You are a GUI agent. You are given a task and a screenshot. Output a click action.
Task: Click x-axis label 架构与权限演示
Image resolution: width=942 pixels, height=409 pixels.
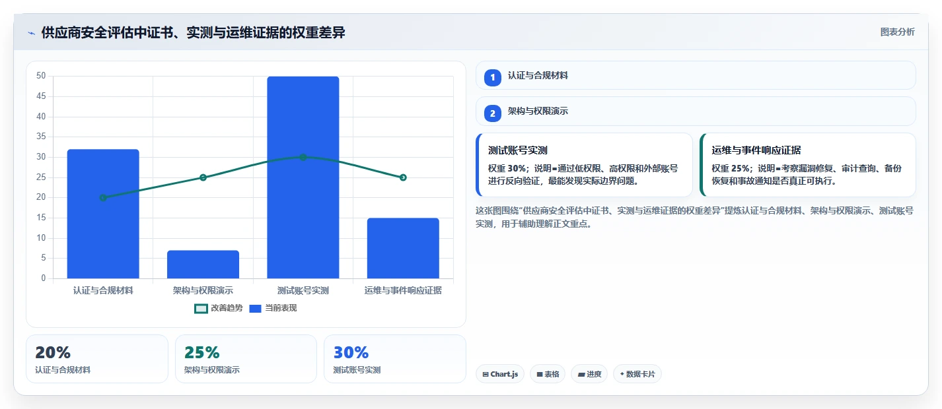pos(203,290)
